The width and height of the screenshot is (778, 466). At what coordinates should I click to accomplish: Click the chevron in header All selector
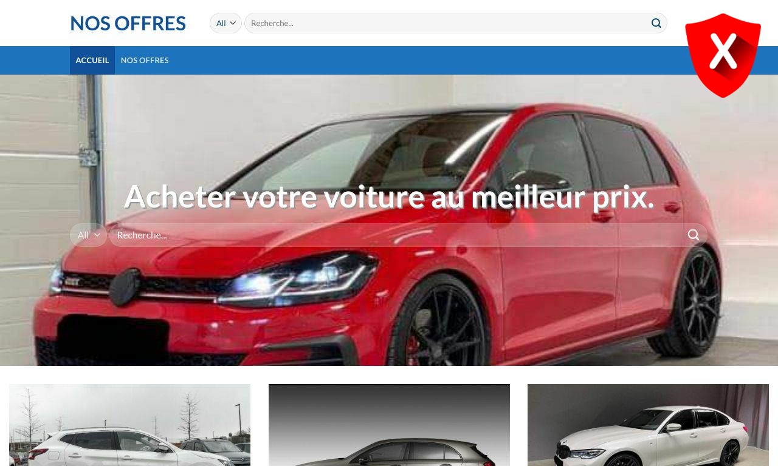point(233,23)
